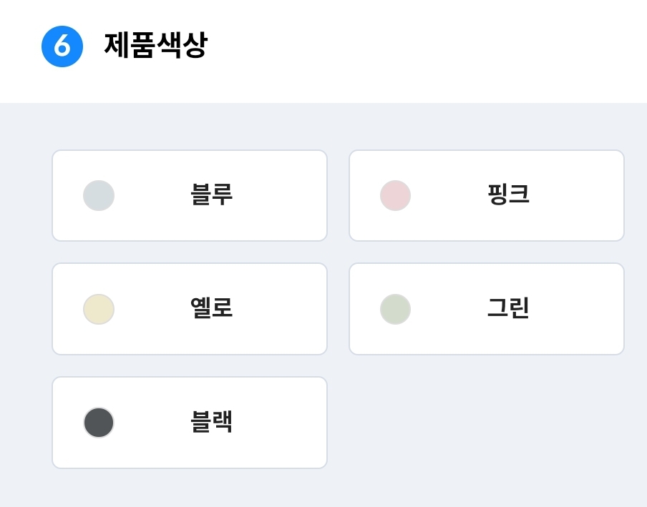Click the dark charcoal swatch circle
Screen dimensions: 647x507
(99, 423)
